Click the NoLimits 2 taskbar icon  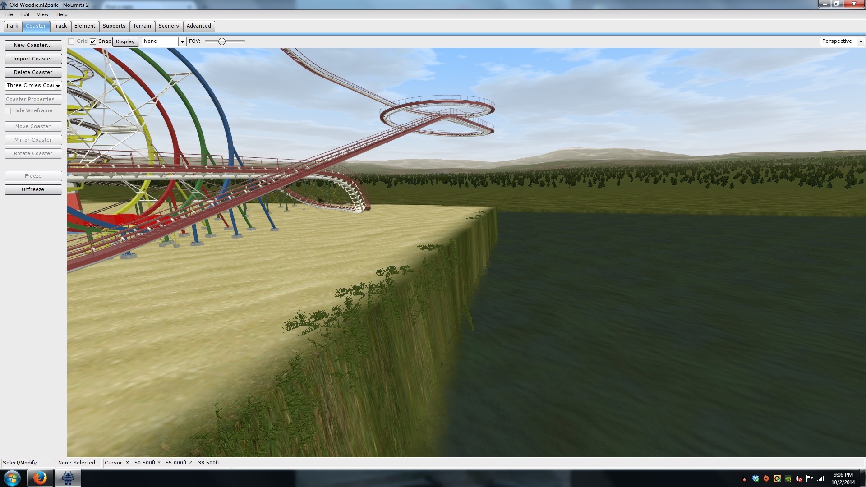(68, 478)
